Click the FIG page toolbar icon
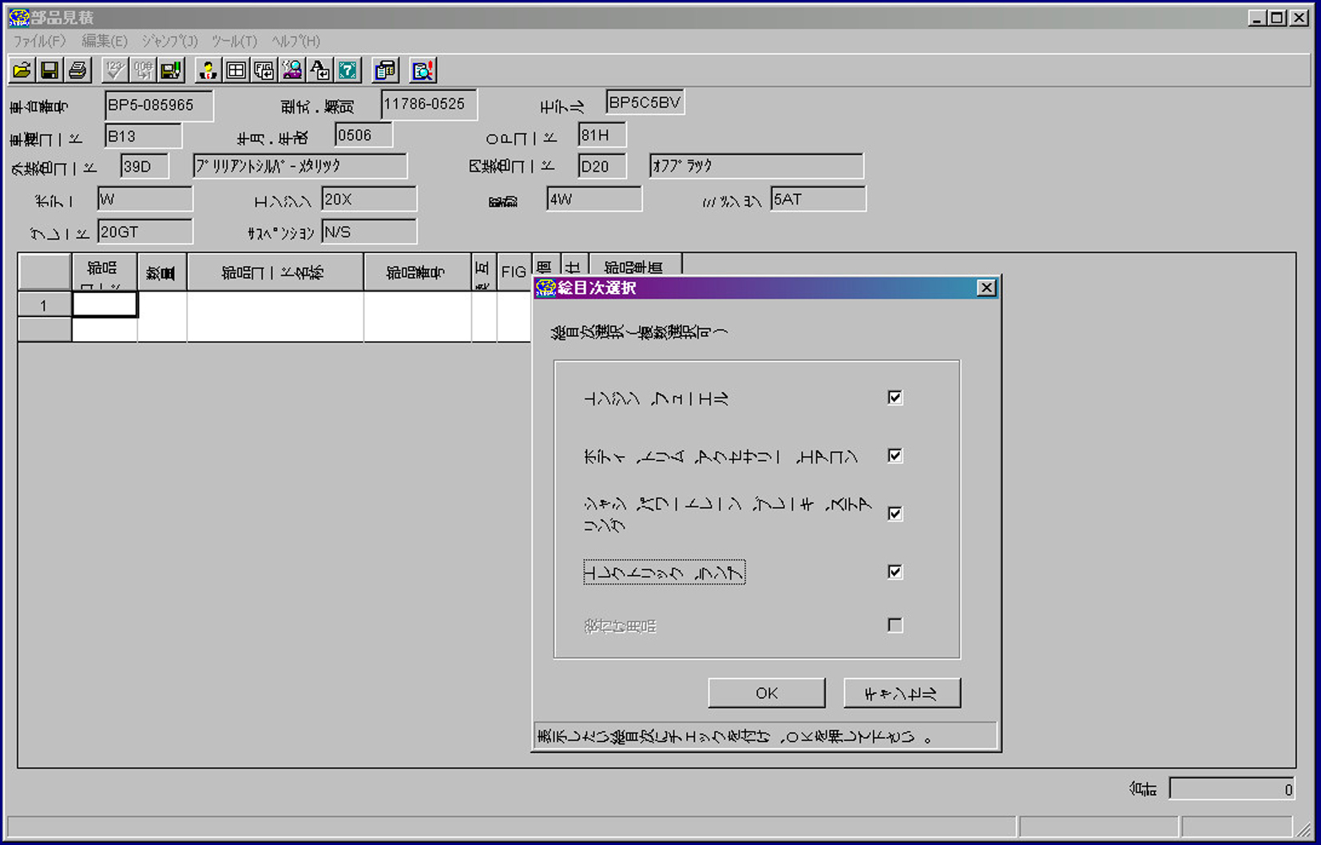The image size is (1321, 845). tap(264, 71)
